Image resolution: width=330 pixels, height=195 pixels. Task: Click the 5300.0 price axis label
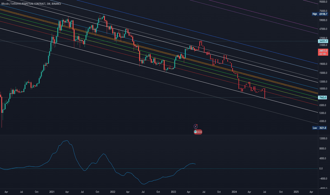coord(323,113)
